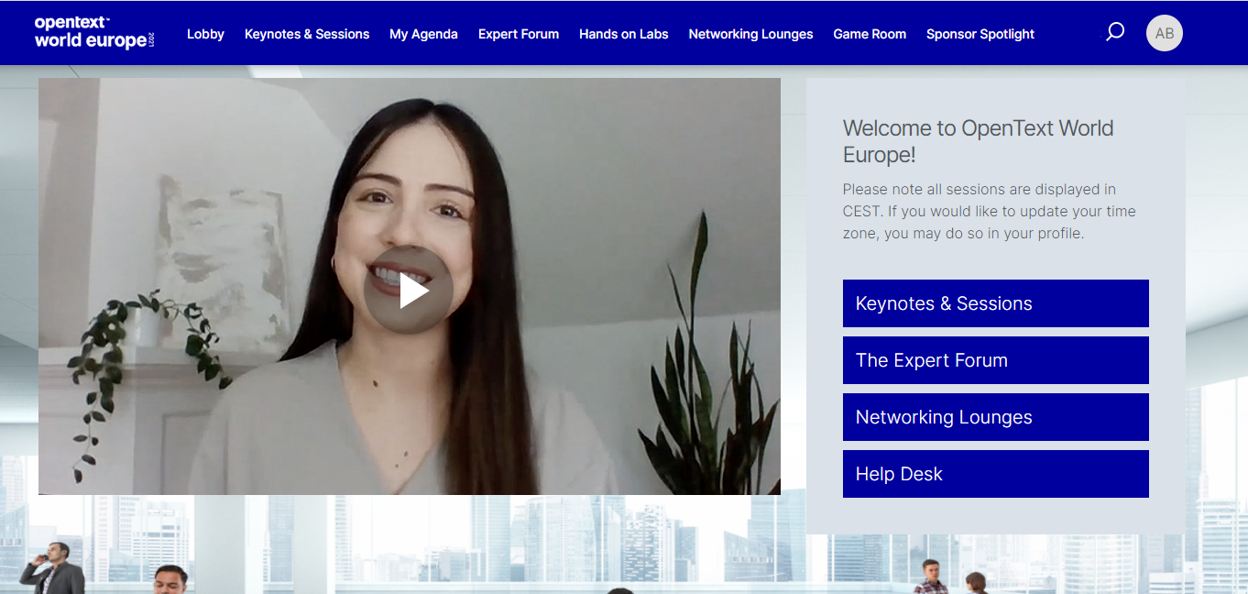Click the Keynotes & Sessions button in welcome panel
The image size is (1248, 594).
pos(996,303)
